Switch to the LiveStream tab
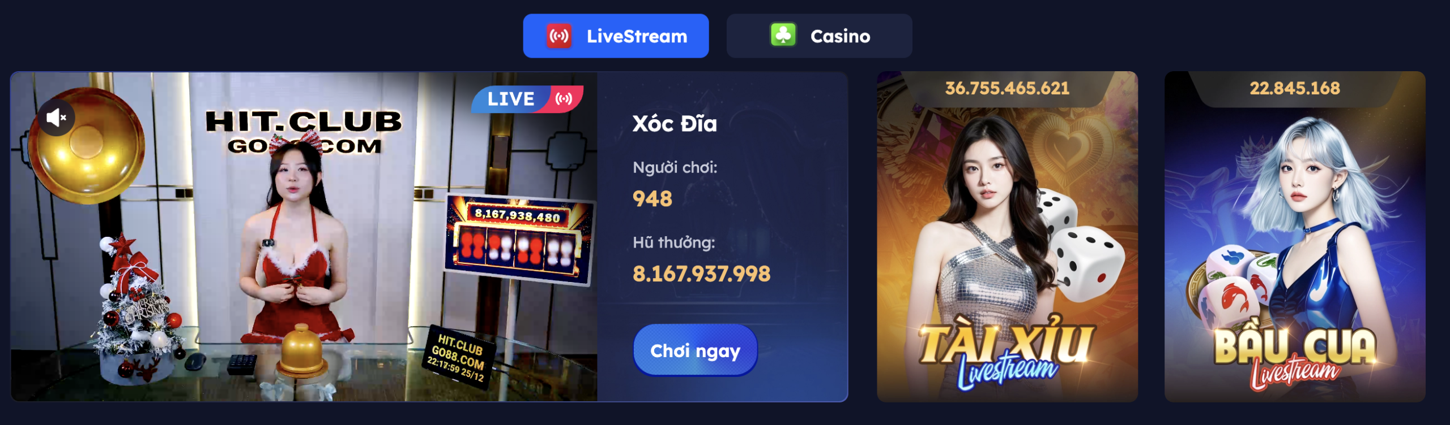The image size is (1450, 425). click(x=616, y=36)
